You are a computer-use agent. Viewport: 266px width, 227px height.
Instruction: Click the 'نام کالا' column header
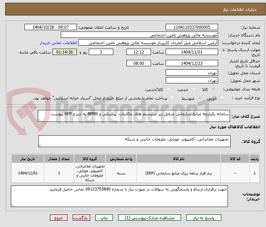[179, 159]
